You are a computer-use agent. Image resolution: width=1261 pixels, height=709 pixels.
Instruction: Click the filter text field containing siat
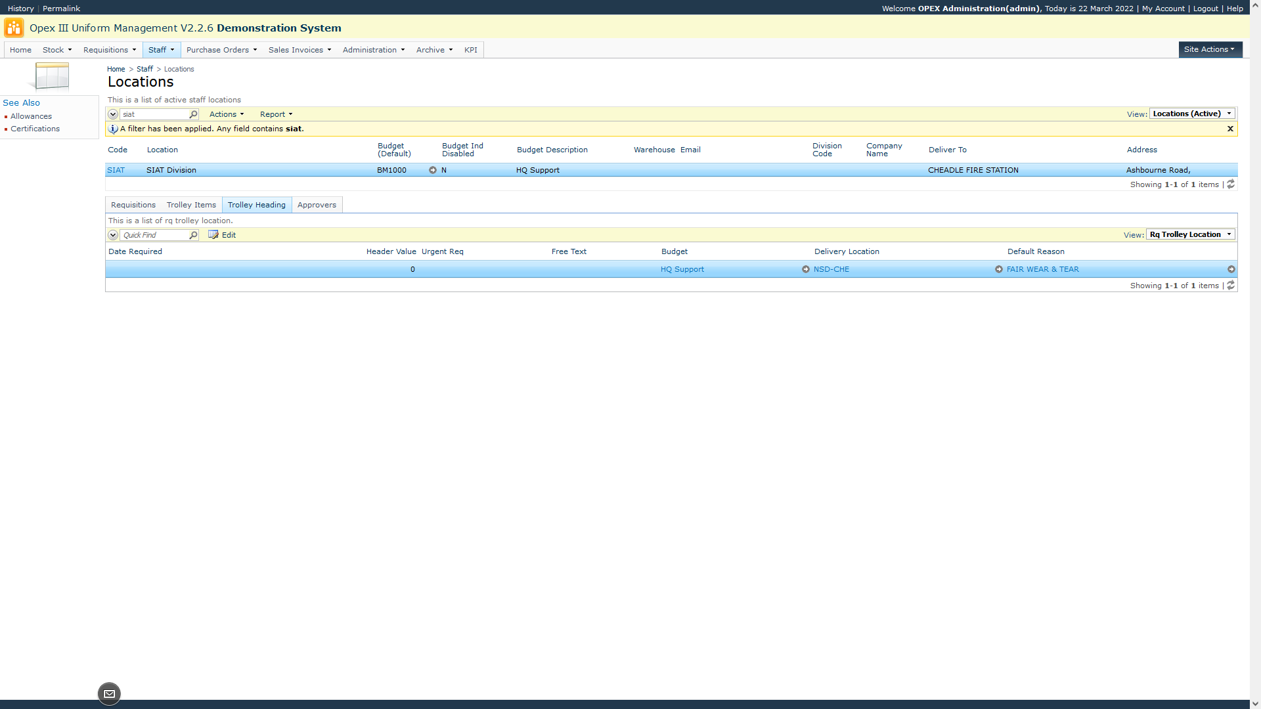(x=154, y=114)
